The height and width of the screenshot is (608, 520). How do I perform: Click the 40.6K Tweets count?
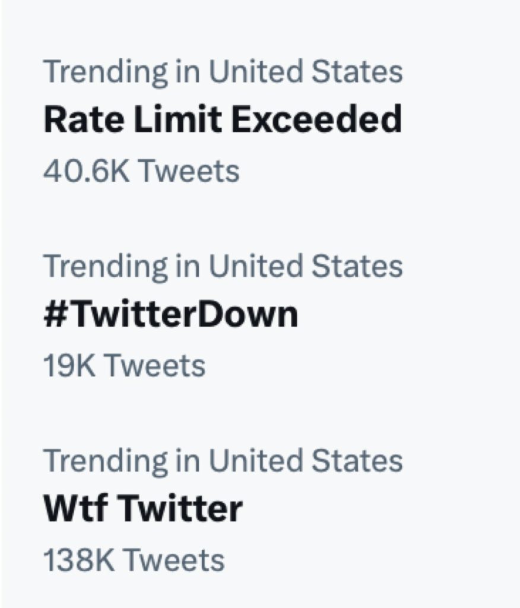[x=141, y=171]
